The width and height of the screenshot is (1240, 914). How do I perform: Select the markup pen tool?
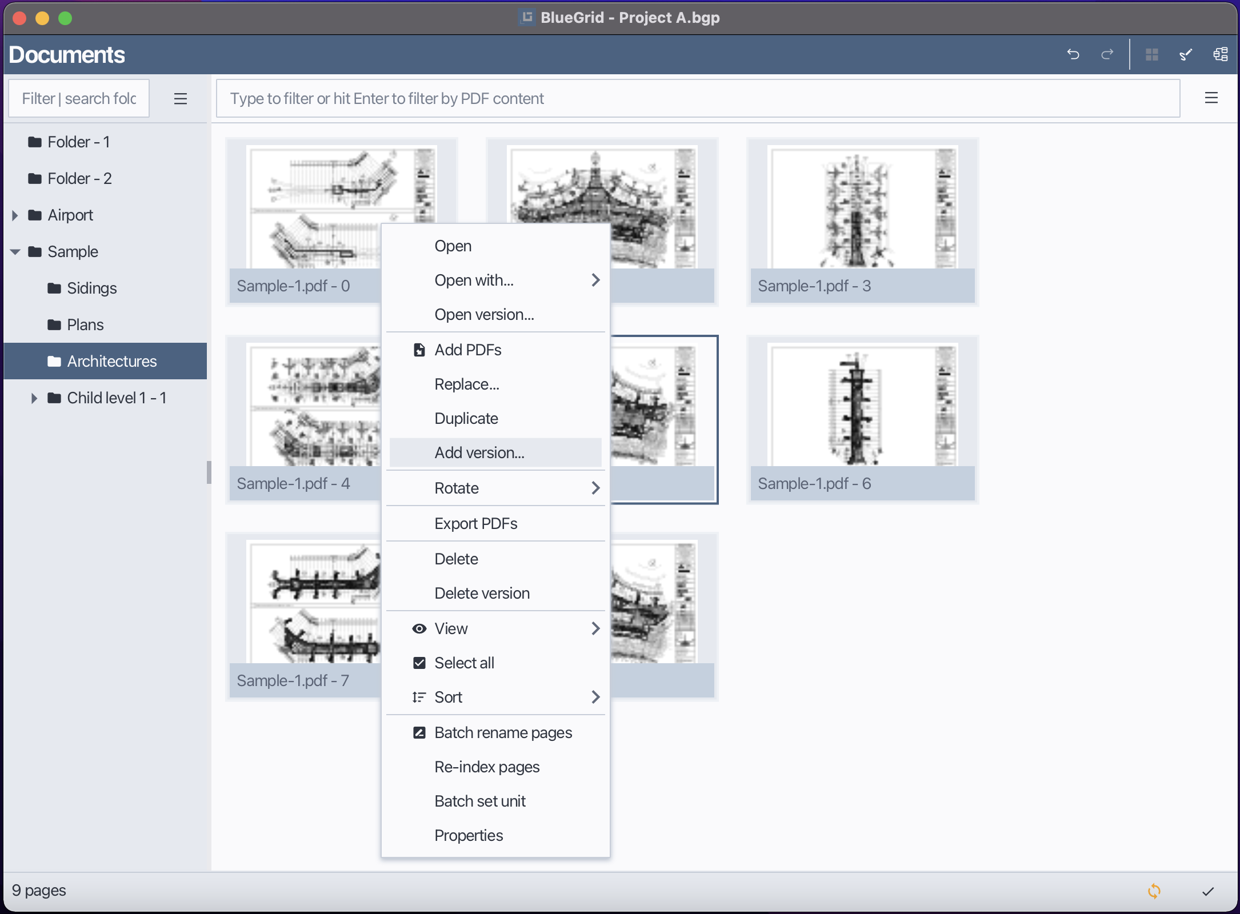tap(1186, 54)
